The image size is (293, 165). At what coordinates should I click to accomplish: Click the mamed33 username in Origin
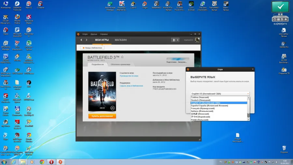click(x=188, y=40)
